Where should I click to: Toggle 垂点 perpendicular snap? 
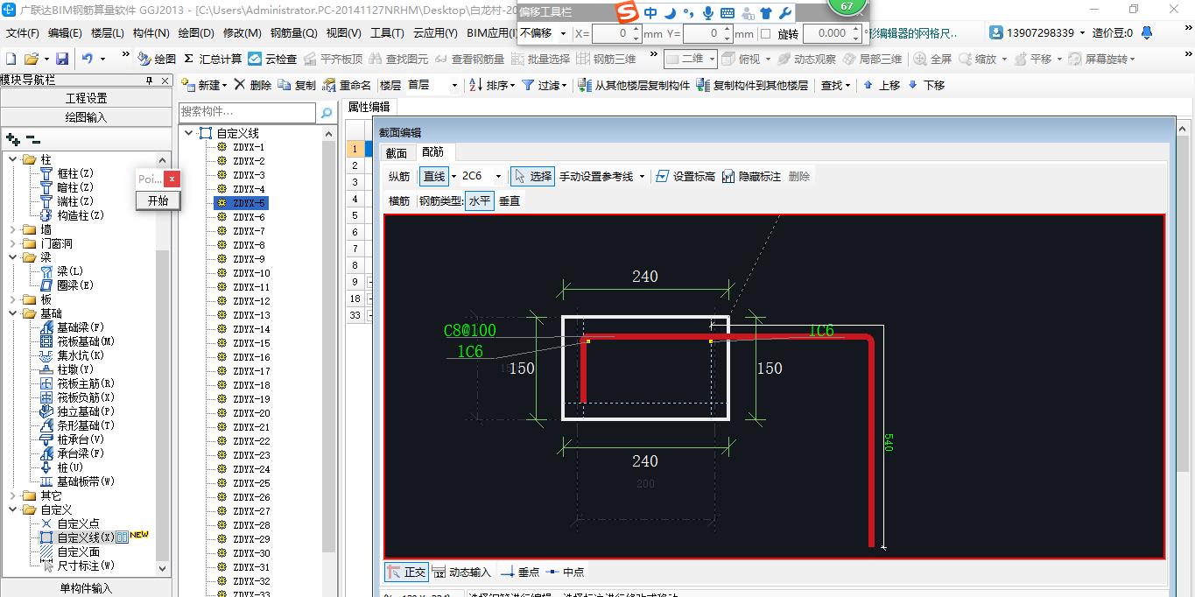coord(520,572)
